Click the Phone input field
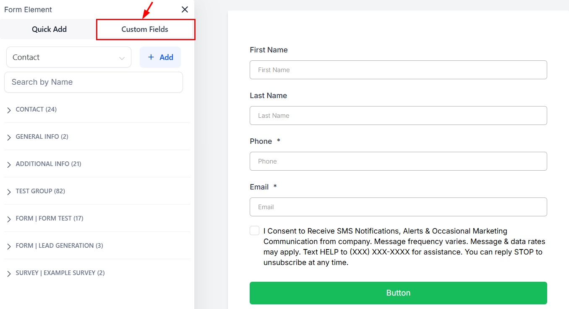This screenshot has height=309, width=569. point(398,161)
